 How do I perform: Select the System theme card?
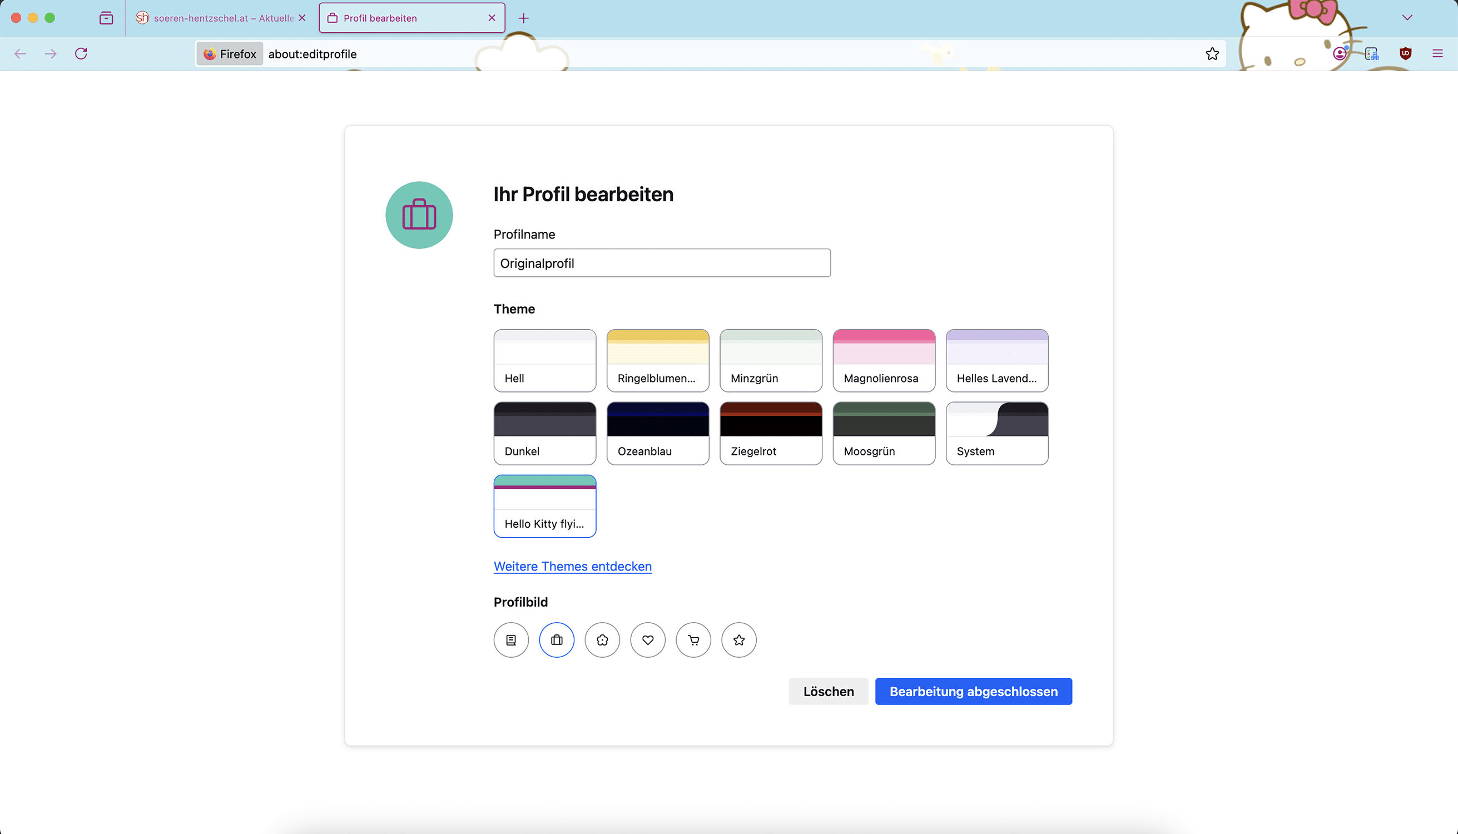(997, 433)
